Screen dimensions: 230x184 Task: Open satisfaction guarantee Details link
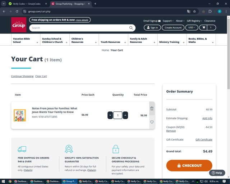coord(92,170)
